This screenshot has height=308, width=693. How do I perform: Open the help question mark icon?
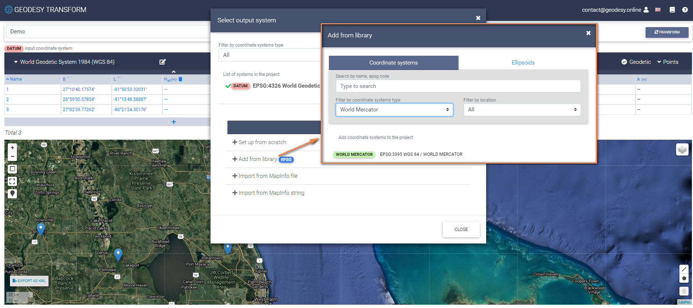tap(685, 10)
